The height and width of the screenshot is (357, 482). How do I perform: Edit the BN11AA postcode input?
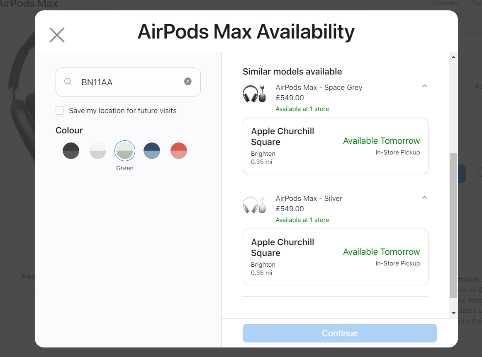[128, 82]
